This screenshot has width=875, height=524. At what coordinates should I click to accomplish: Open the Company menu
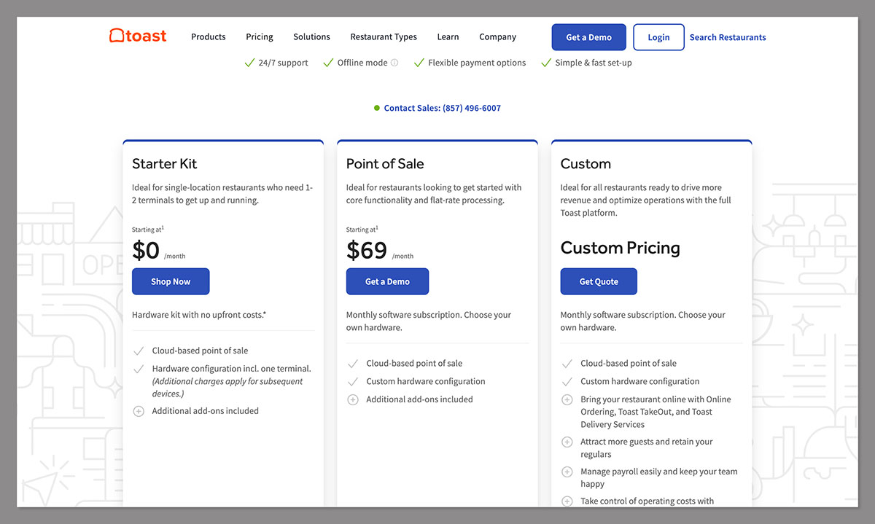[497, 37]
